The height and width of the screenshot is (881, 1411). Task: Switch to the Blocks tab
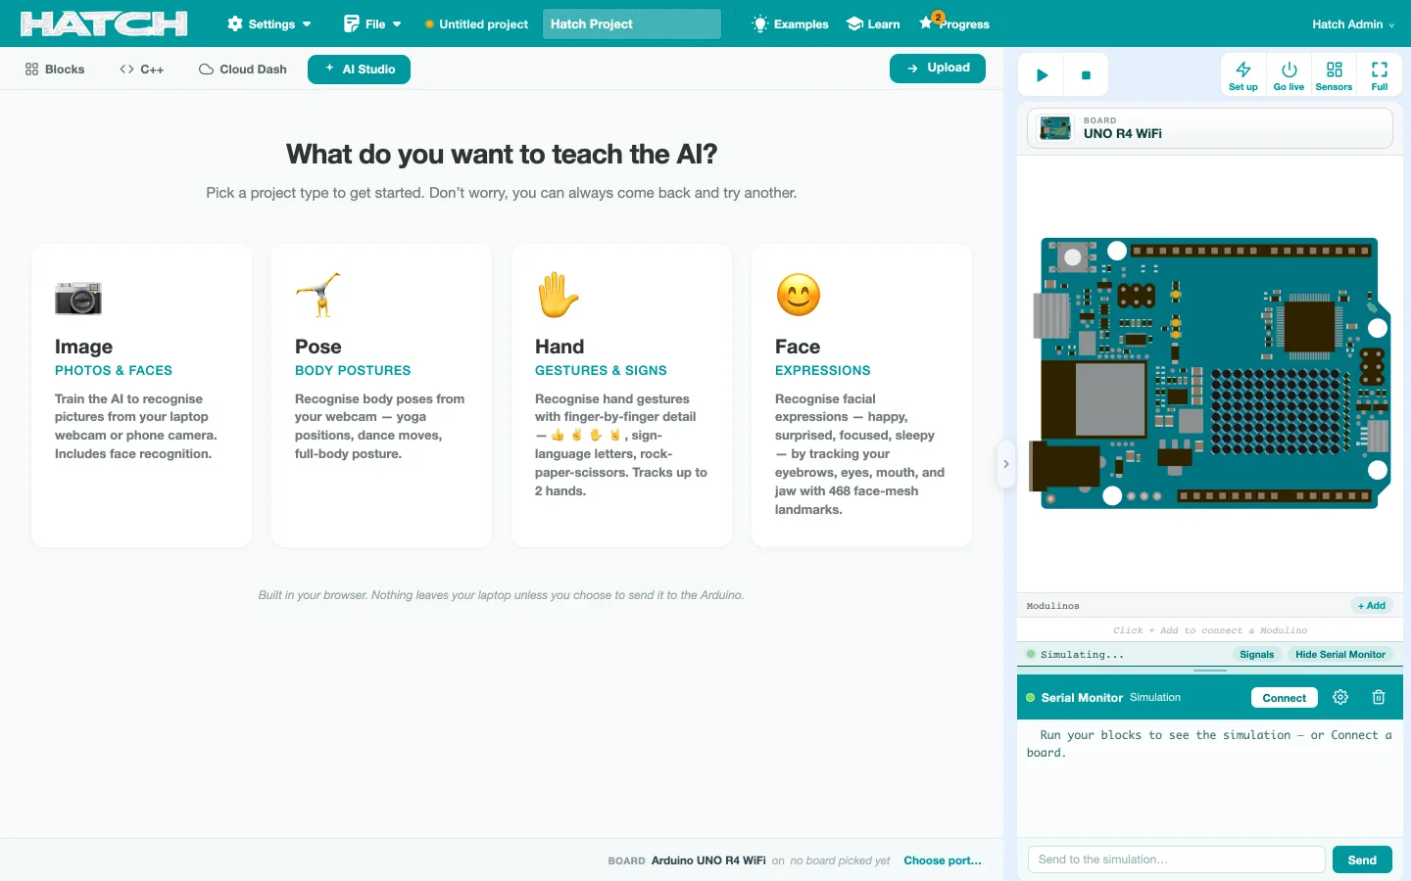click(x=55, y=70)
